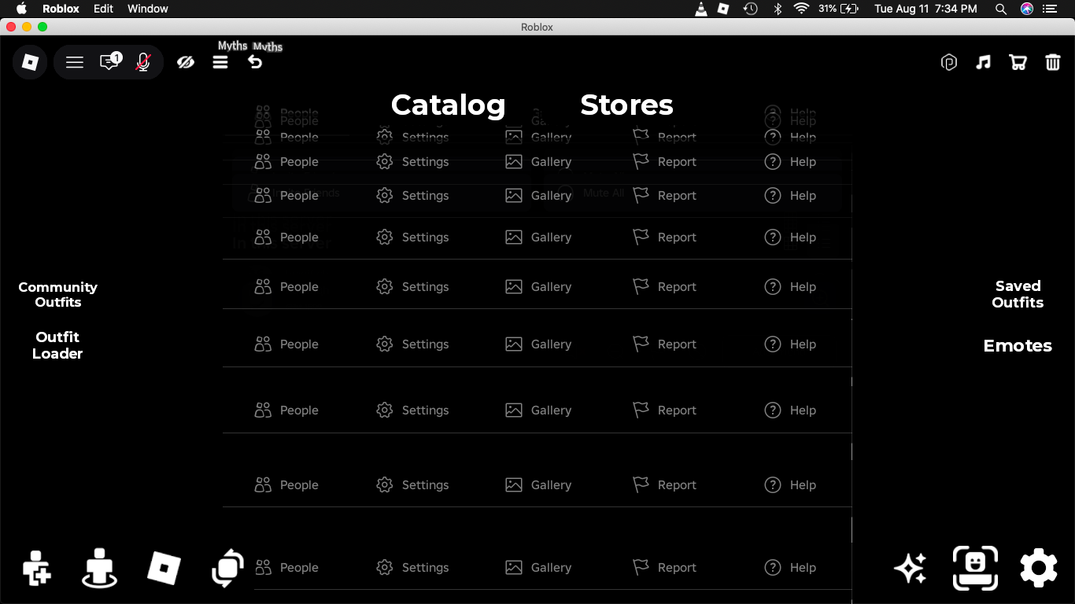Open the Roblox app menu
This screenshot has width=1075, height=604.
click(61, 9)
